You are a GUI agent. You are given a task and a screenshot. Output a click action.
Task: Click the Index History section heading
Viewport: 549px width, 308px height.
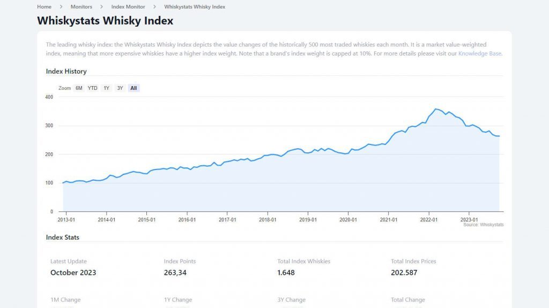67,71
